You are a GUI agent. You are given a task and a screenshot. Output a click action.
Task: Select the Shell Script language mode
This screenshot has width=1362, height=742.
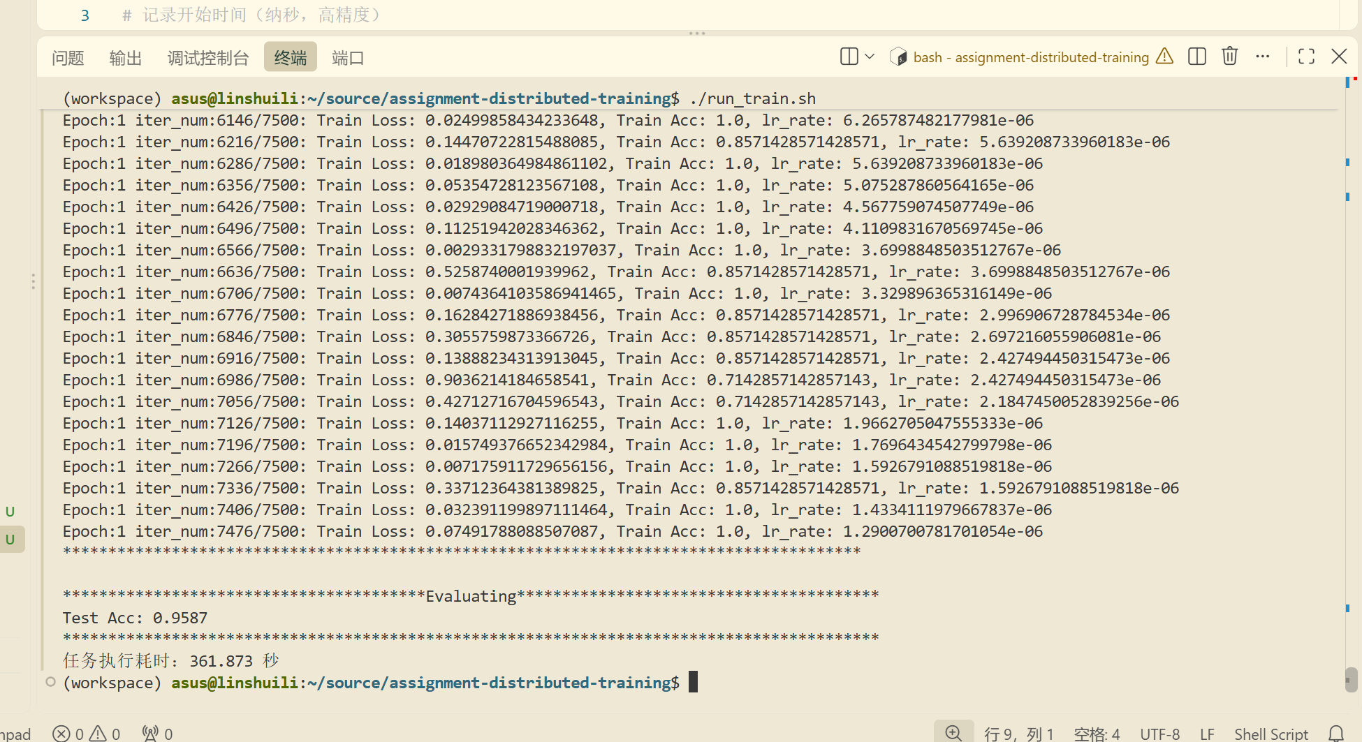[x=1271, y=734]
